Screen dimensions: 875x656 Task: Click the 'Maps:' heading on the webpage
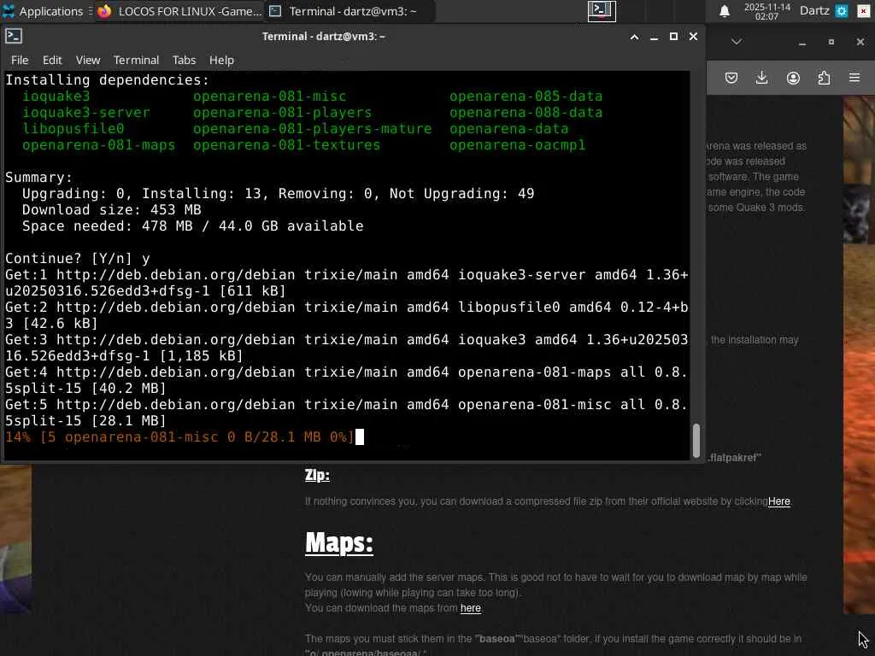[x=338, y=542]
